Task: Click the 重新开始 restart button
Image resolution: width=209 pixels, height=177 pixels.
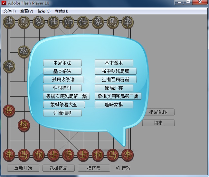Action: [23, 168]
